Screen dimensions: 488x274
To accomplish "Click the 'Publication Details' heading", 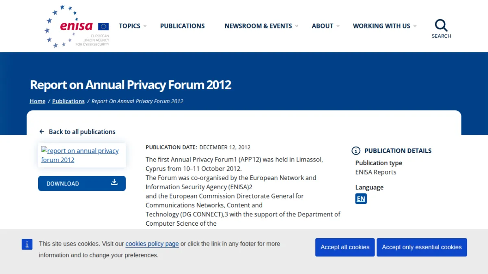I will click(x=398, y=151).
